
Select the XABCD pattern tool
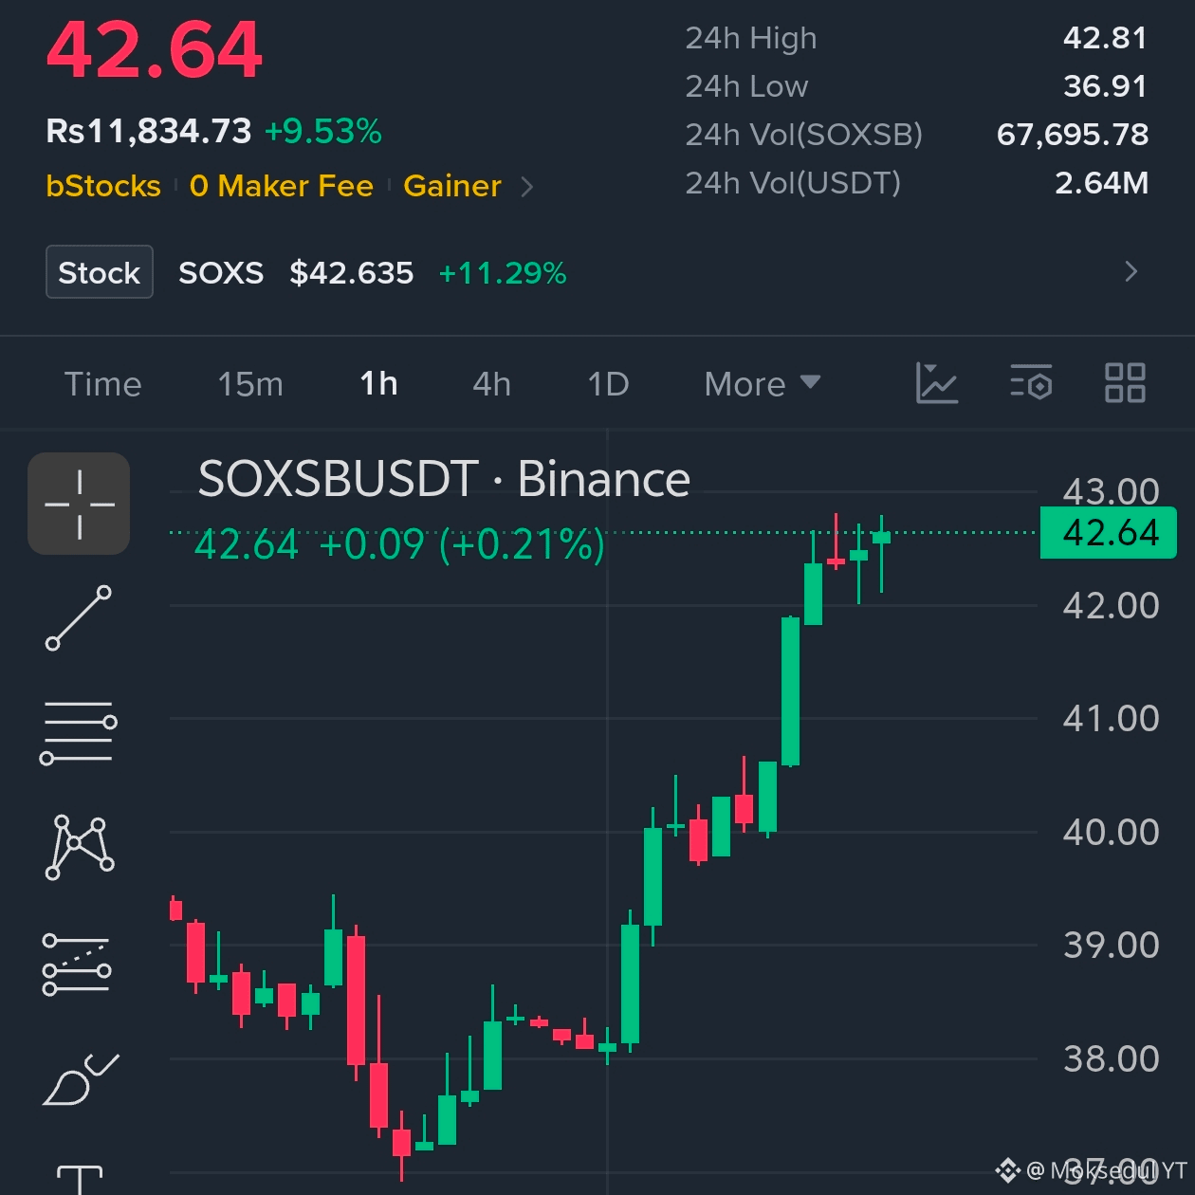tap(80, 847)
